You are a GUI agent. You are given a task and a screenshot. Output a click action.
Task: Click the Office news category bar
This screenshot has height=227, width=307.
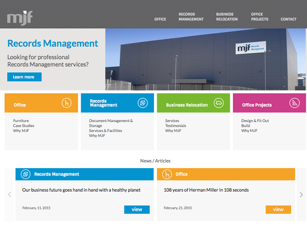pyautogui.click(x=226, y=174)
